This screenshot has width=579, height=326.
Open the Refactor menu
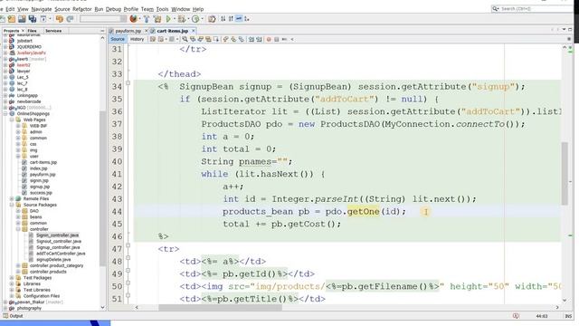(82, 9)
